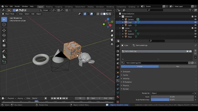Exclude Collection from view layer checkbox
The height and width of the screenshot is (111, 198).
tap(192, 16)
